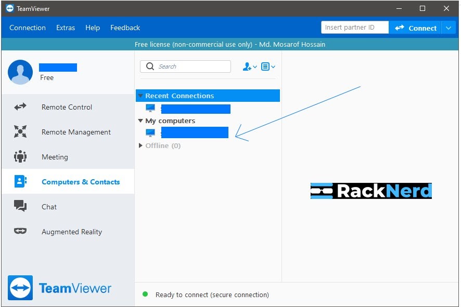Click the redacted account name
Viewport: 461px width, 307px height.
[58, 68]
